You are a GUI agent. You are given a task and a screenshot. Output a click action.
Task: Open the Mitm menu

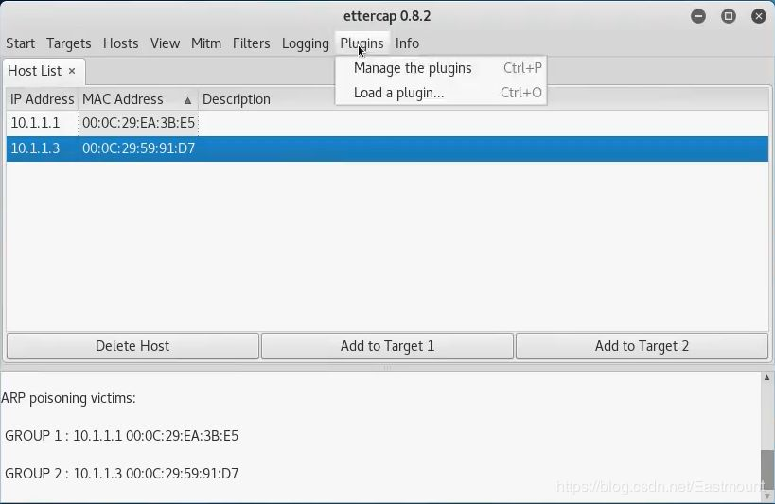(x=206, y=43)
